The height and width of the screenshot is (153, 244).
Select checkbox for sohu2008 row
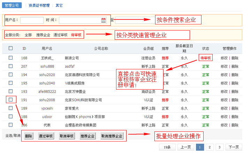tap(10, 100)
